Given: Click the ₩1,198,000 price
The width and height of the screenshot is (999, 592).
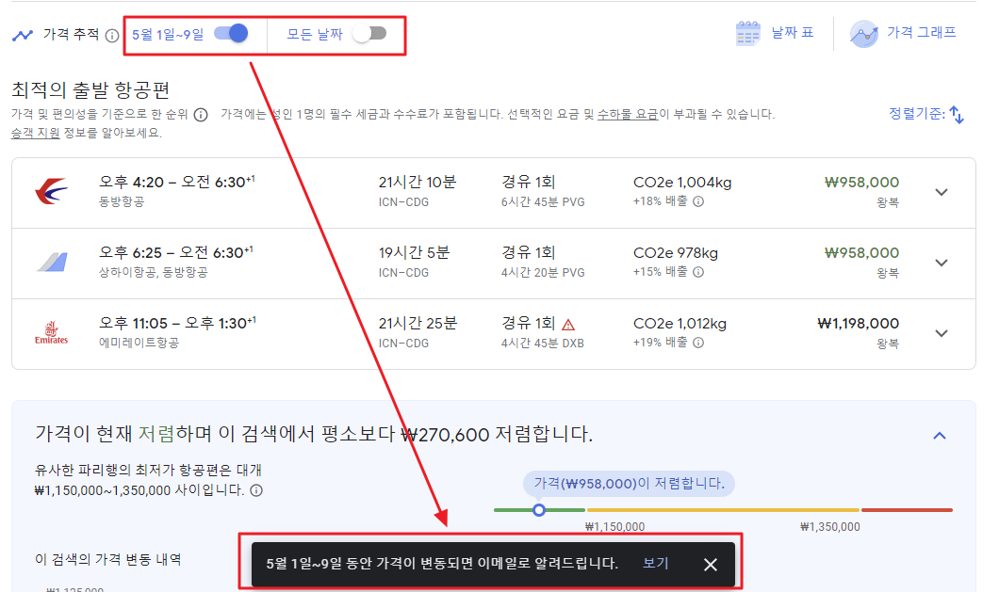Looking at the screenshot, I should click(x=859, y=324).
